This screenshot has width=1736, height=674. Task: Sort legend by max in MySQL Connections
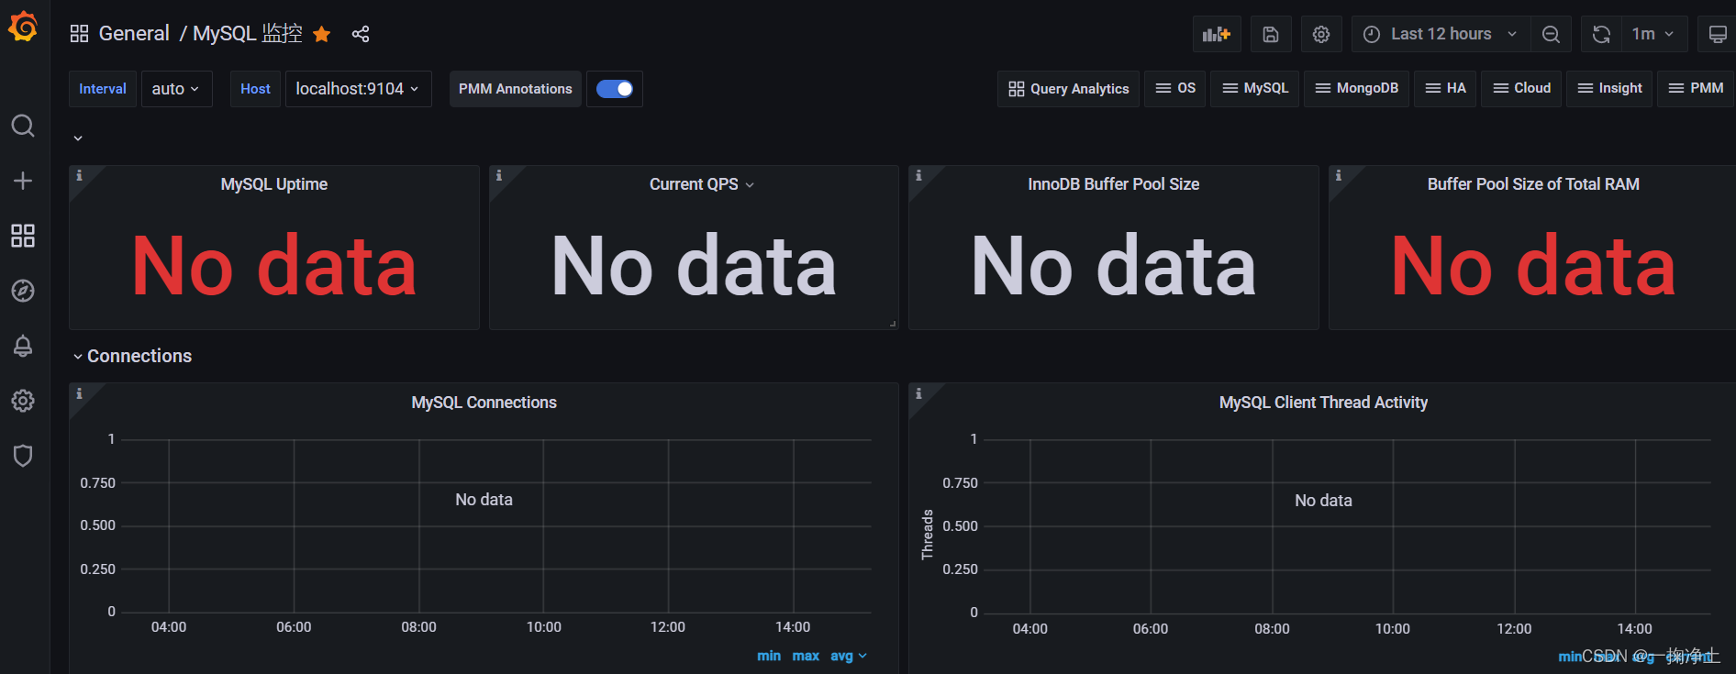(806, 656)
